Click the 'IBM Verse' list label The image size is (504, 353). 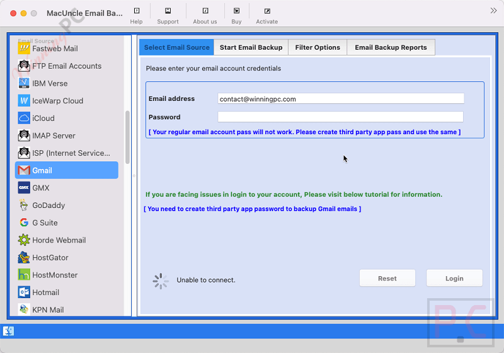coord(50,83)
